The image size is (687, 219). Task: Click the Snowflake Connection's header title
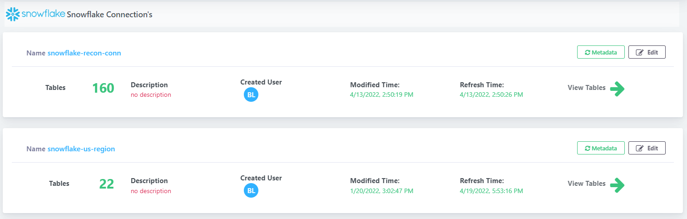click(109, 15)
